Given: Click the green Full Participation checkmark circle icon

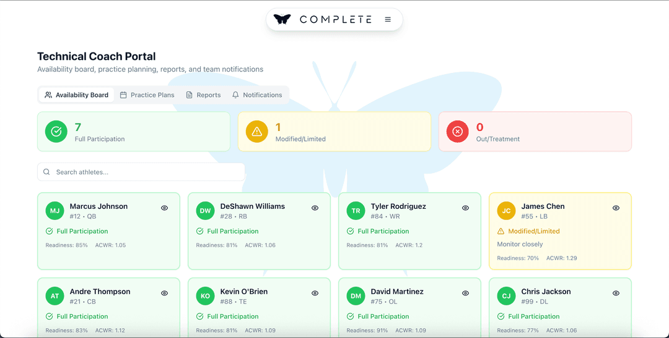Looking at the screenshot, I should pos(56,132).
